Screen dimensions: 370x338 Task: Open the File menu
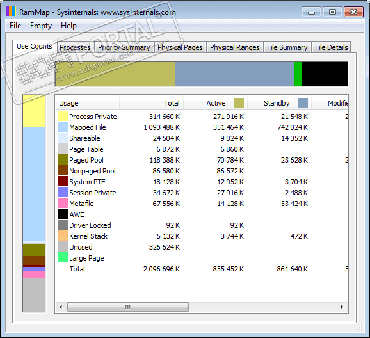(15, 26)
